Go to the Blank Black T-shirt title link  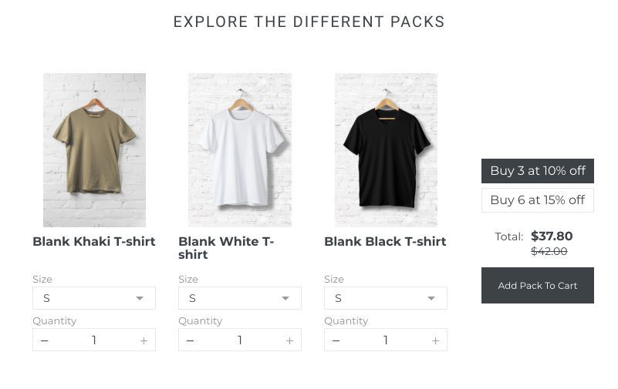pyautogui.click(x=385, y=242)
